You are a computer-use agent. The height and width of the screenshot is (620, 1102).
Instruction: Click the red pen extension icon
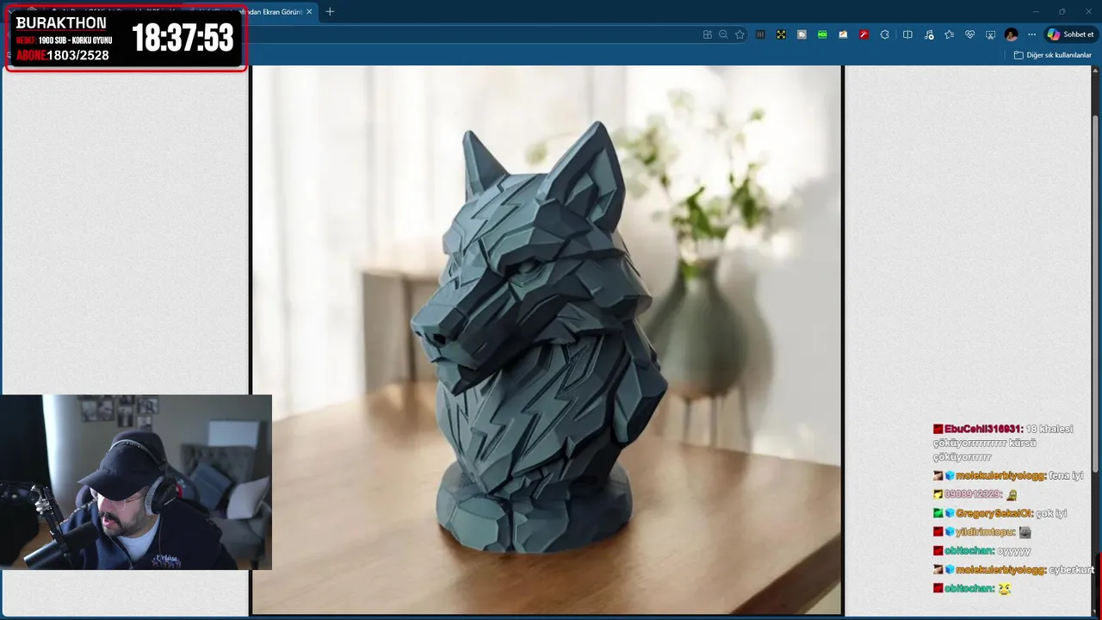pos(864,34)
